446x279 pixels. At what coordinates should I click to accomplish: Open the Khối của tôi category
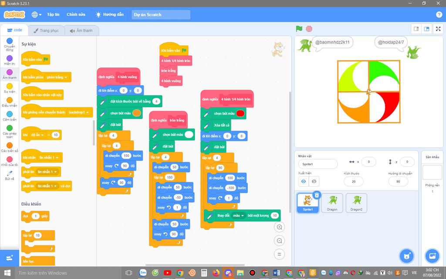pyautogui.click(x=10, y=161)
